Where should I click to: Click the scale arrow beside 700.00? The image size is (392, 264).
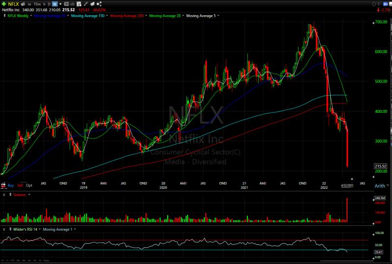[x=373, y=23]
